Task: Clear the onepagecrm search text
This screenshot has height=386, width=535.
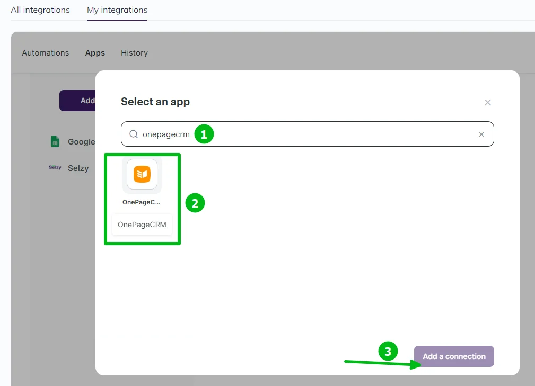Action: 481,134
